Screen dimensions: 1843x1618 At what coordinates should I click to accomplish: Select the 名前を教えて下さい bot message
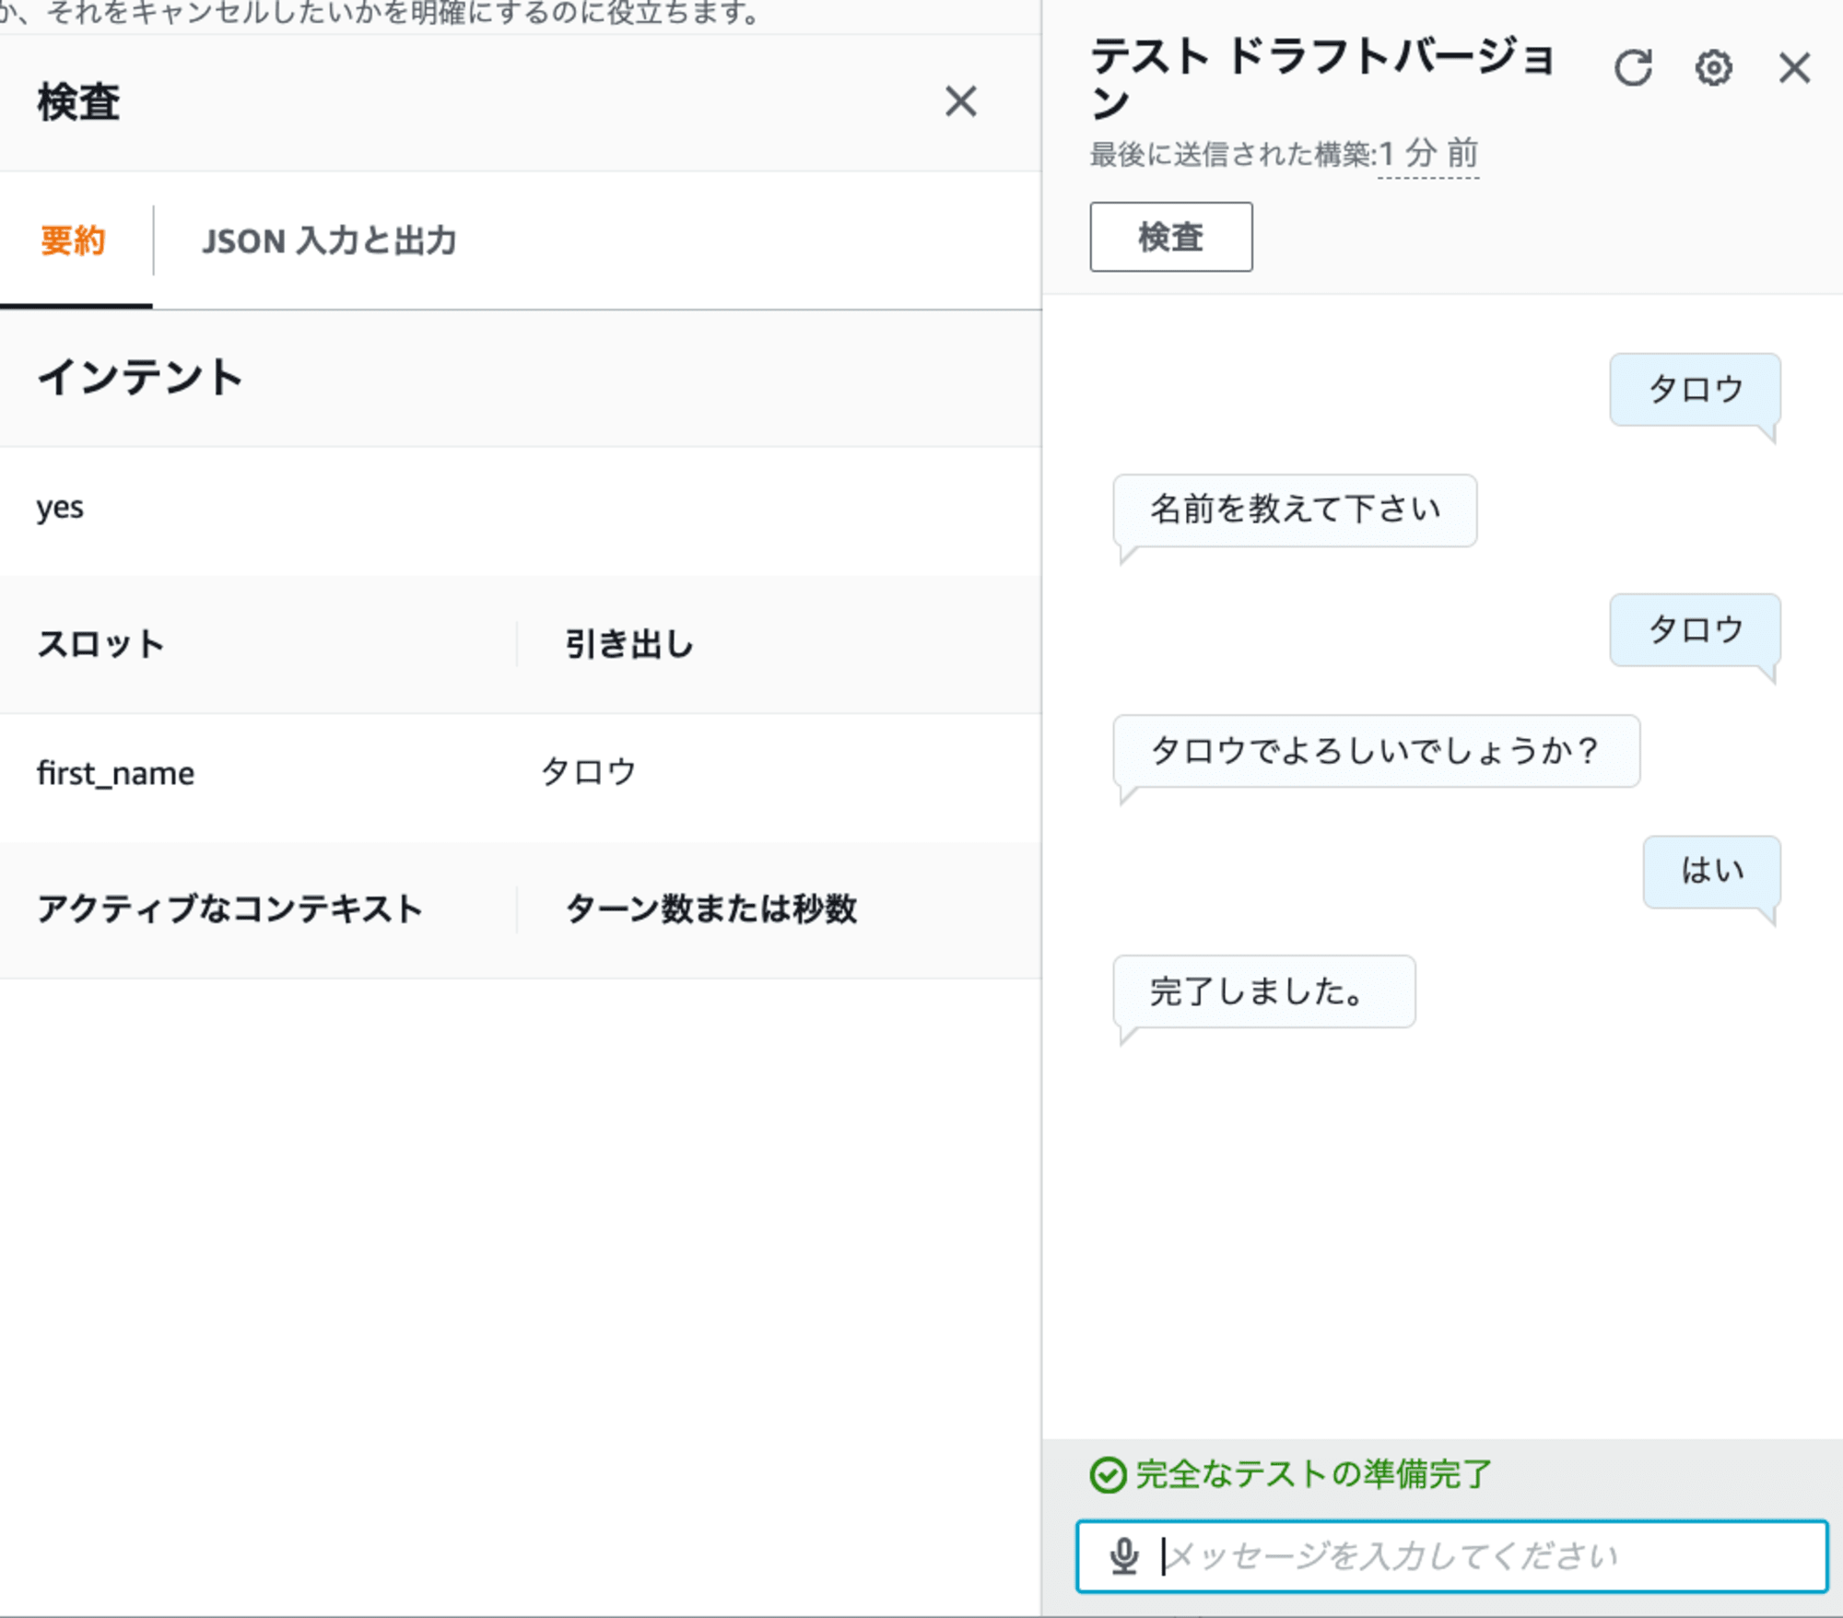pyautogui.click(x=1295, y=510)
